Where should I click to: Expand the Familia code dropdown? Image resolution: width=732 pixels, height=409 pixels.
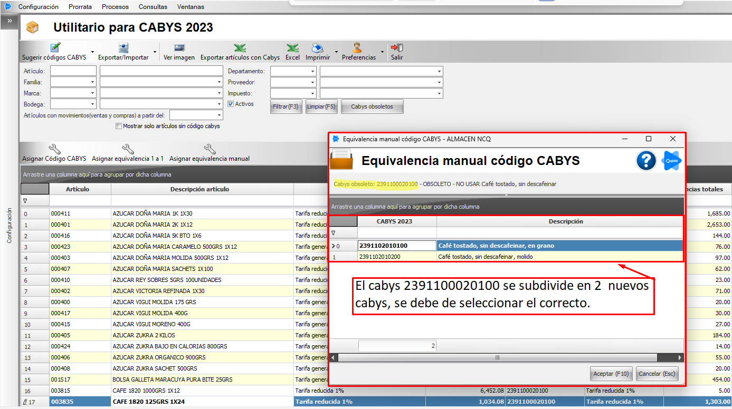(x=93, y=82)
